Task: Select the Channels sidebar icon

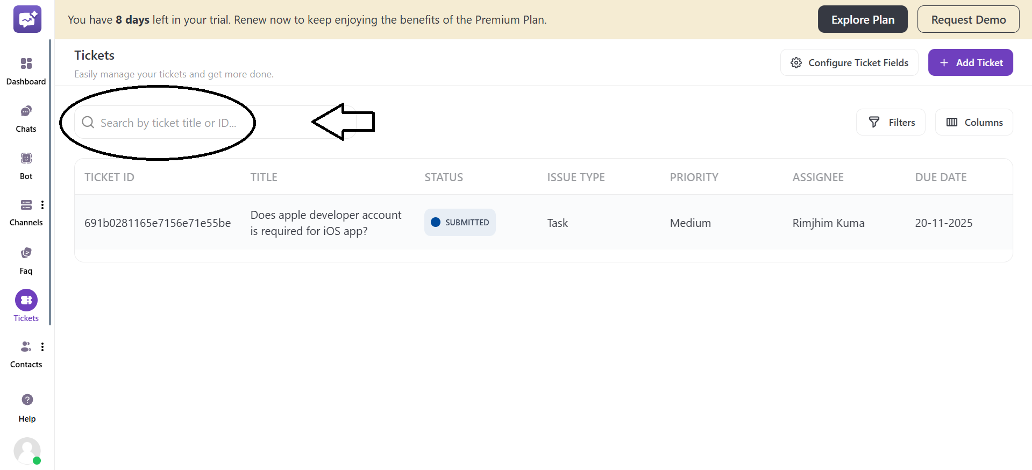Action: (x=26, y=205)
